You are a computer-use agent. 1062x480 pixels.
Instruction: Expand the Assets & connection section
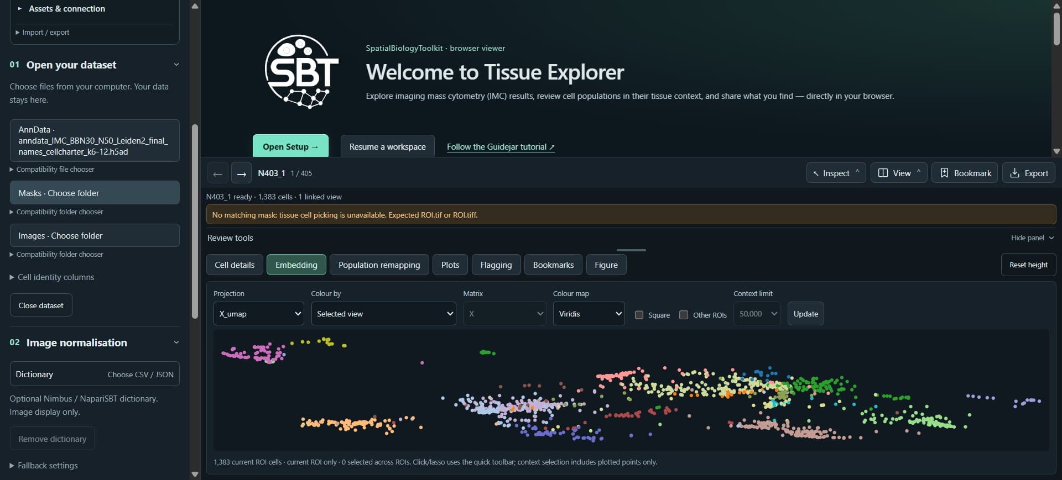pyautogui.click(x=61, y=9)
